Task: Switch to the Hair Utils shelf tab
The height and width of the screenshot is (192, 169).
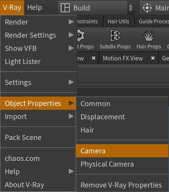Action: 119,22
